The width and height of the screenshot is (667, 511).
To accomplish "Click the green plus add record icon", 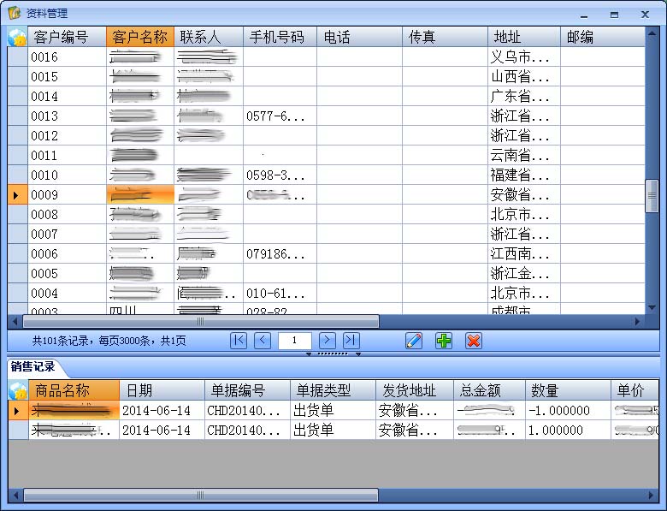I will pyautogui.click(x=444, y=341).
